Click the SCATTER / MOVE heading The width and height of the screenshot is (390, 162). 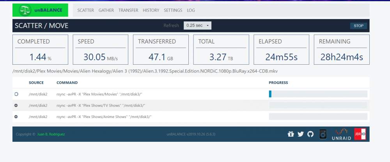click(x=42, y=26)
